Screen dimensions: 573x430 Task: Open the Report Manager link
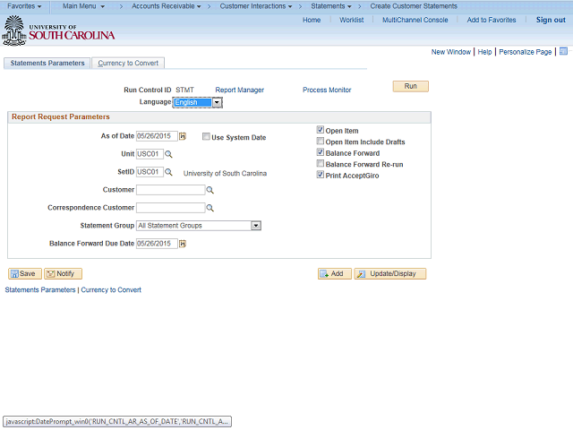point(239,90)
